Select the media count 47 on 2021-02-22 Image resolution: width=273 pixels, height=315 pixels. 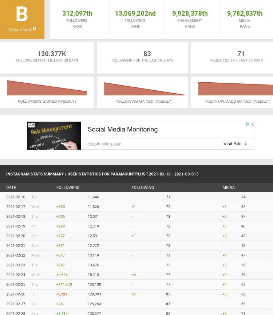click(x=243, y=255)
